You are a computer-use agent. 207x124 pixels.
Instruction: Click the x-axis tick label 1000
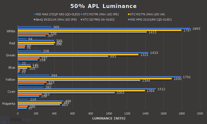pyautogui.click(x=109, y=113)
